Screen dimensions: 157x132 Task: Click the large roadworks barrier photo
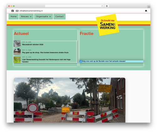pyautogui.click(x=69, y=100)
